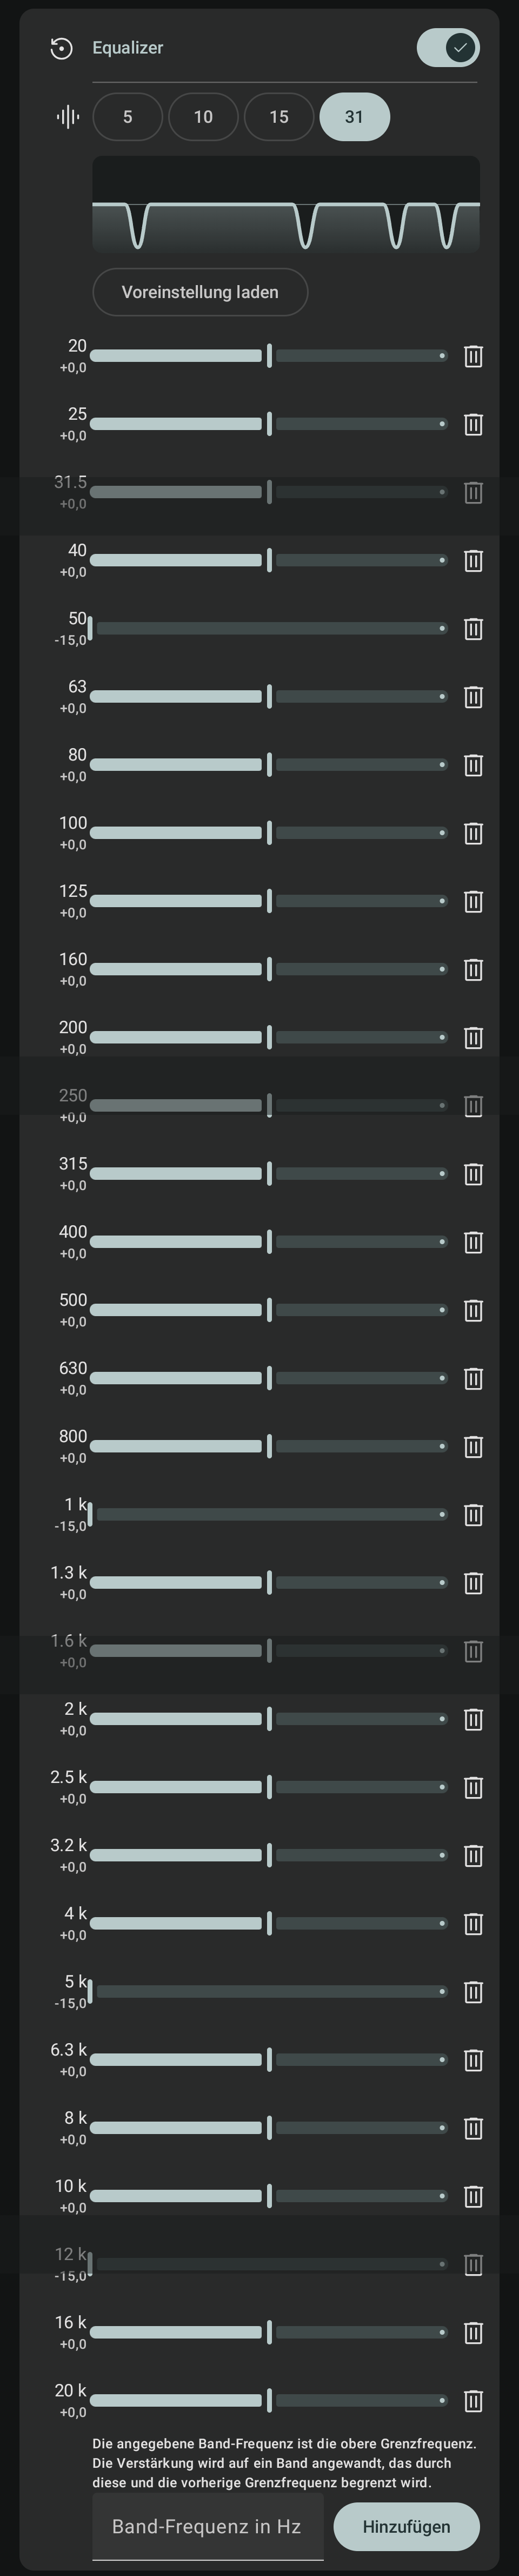Viewport: 519px width, 2576px height.
Task: Select the 5 band preset chip
Action: 128,117
